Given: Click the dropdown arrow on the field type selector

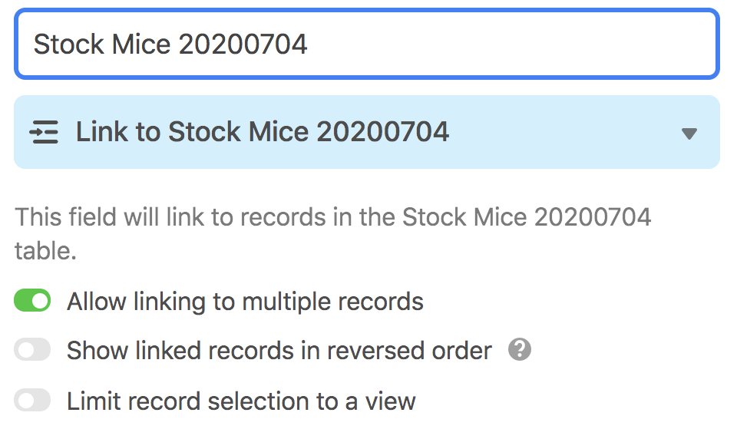Looking at the screenshot, I should pyautogui.click(x=689, y=134).
